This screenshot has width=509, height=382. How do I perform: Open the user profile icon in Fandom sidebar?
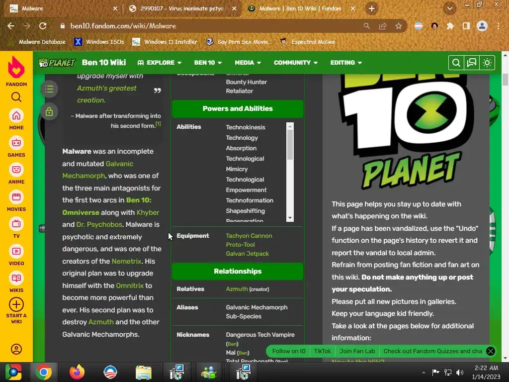[16, 349]
